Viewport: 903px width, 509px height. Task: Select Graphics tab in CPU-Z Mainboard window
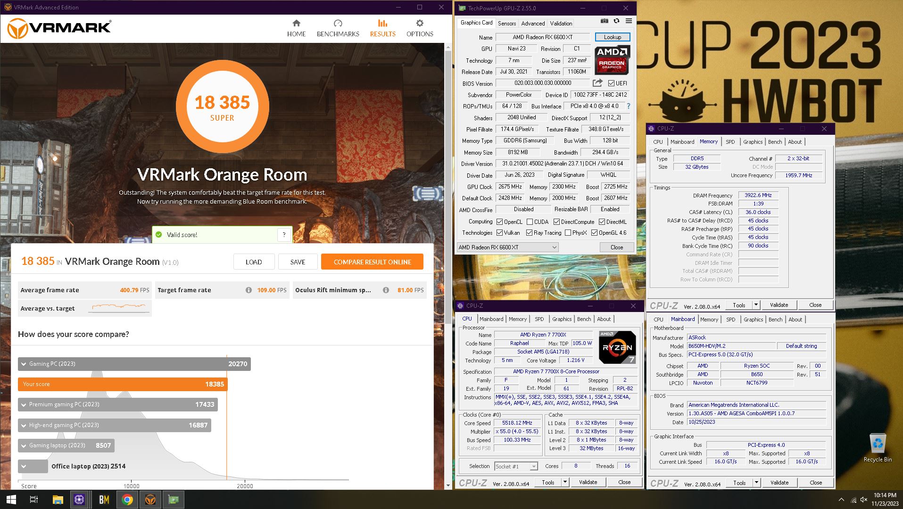tap(753, 320)
